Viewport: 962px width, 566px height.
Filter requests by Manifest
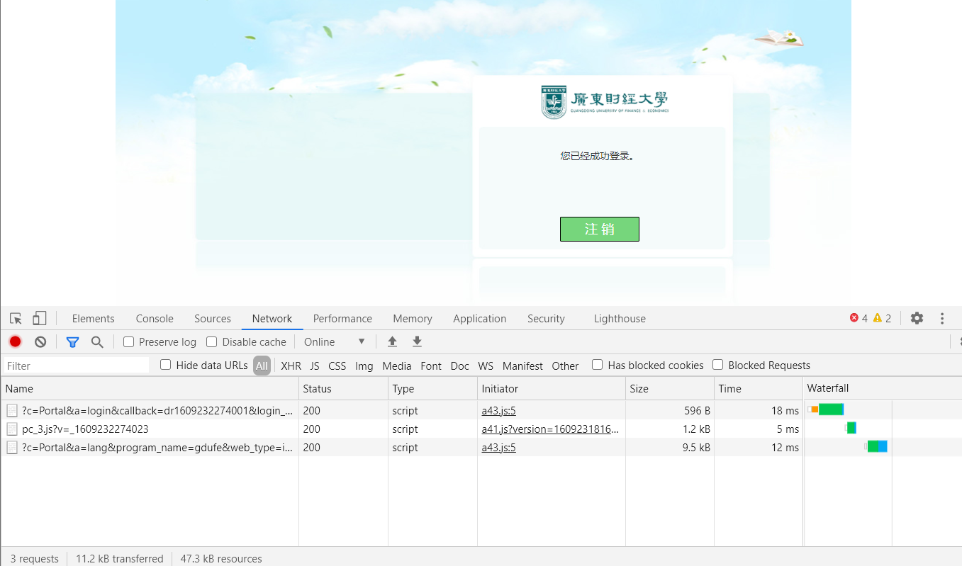coord(522,366)
